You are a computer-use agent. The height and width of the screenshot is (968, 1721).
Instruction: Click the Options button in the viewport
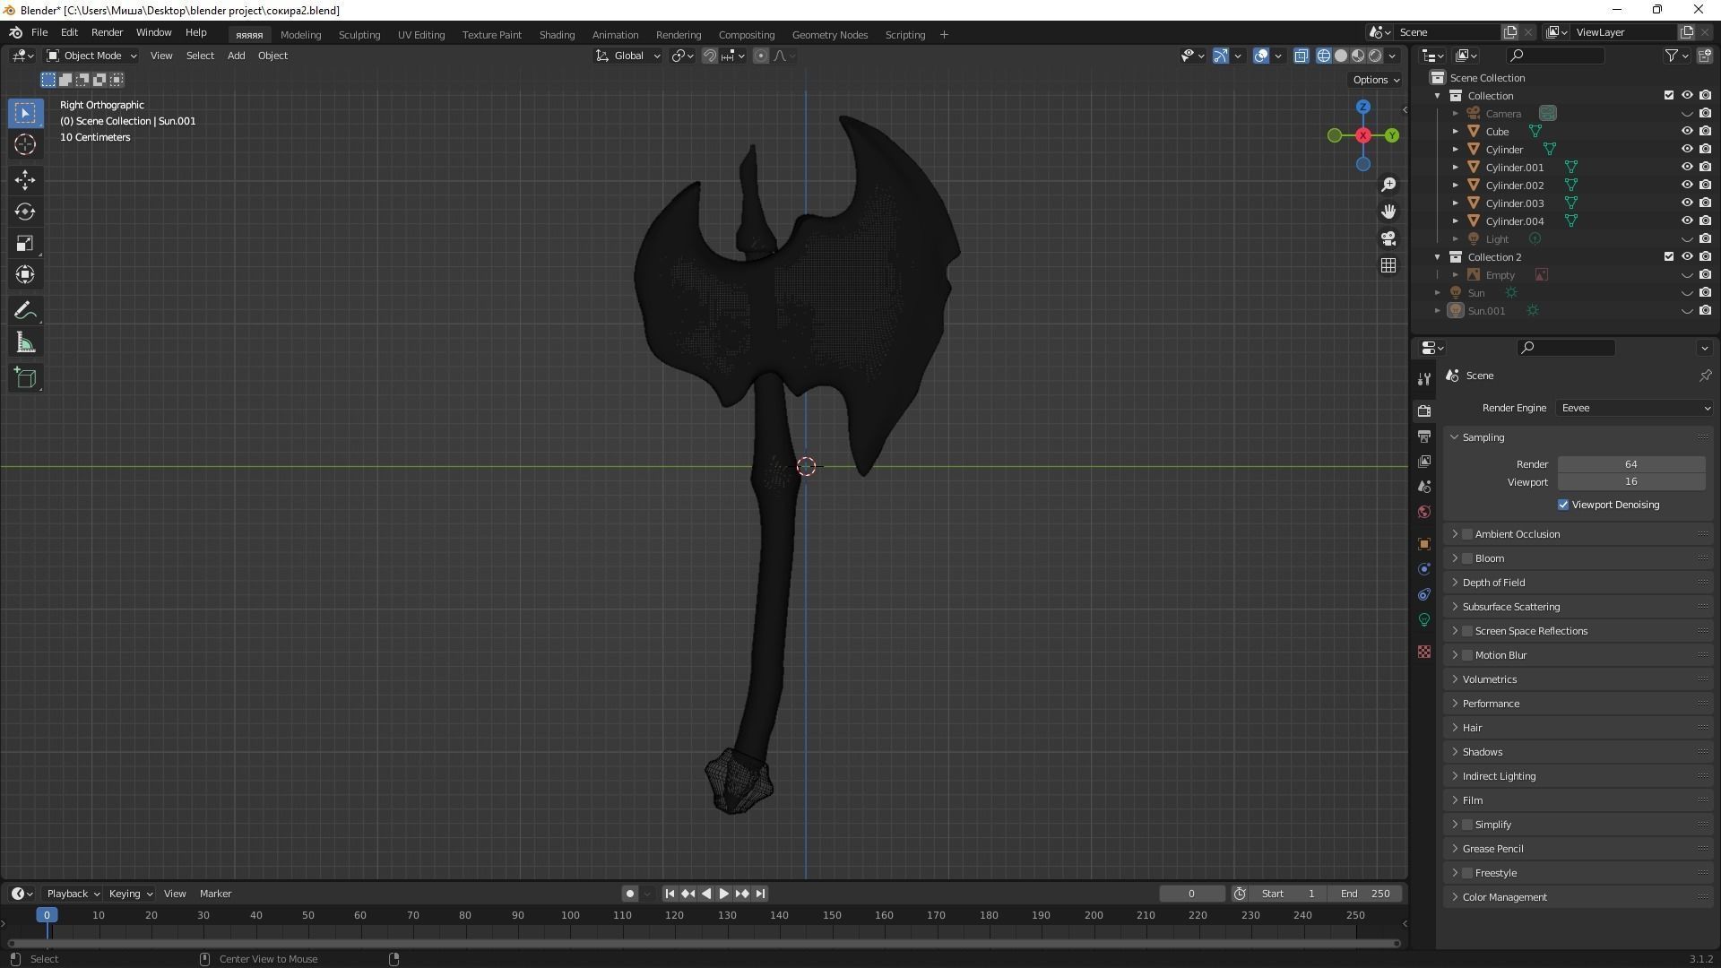[x=1372, y=80]
